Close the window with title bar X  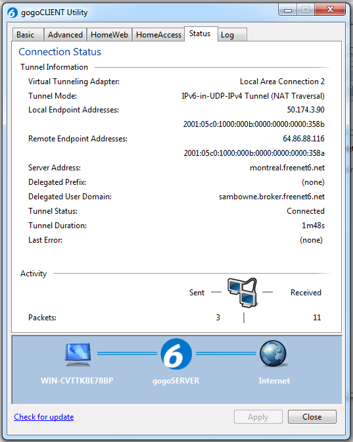[330, 10]
